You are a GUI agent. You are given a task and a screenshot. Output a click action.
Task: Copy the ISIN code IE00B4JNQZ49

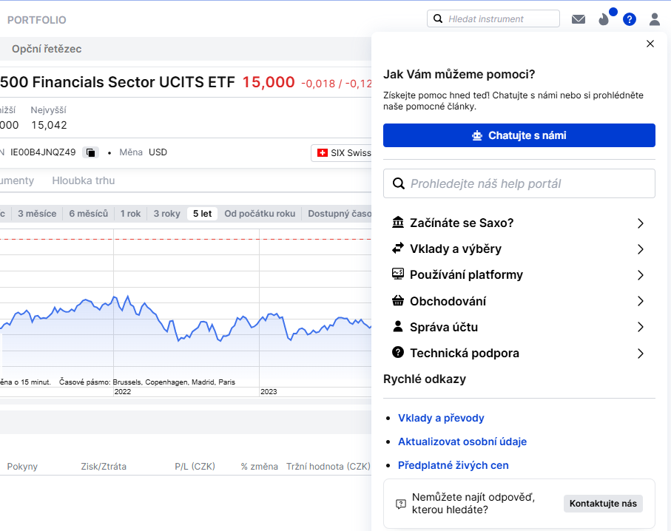point(90,152)
